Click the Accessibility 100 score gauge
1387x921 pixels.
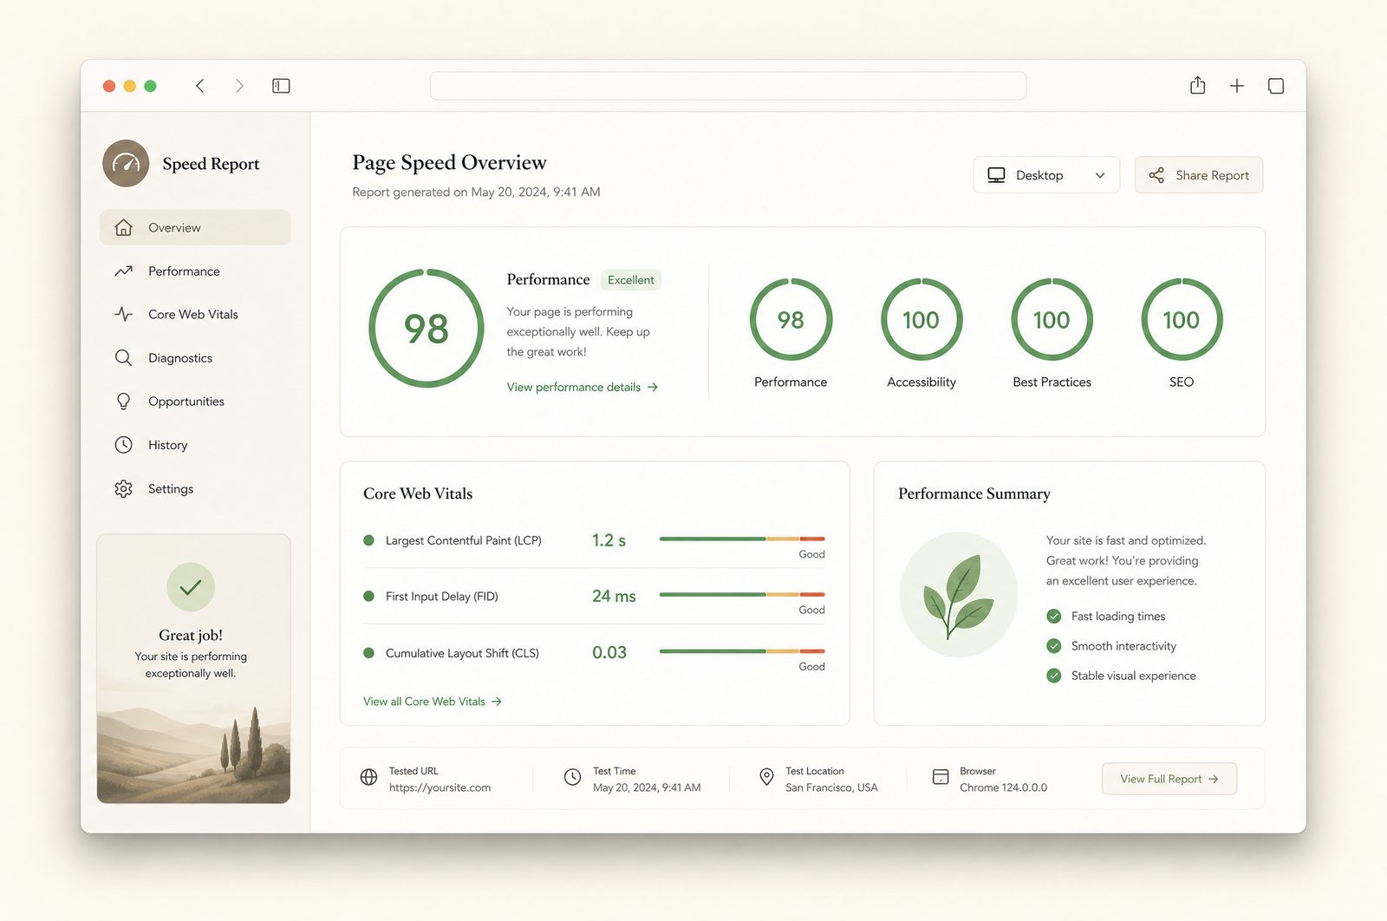921,319
